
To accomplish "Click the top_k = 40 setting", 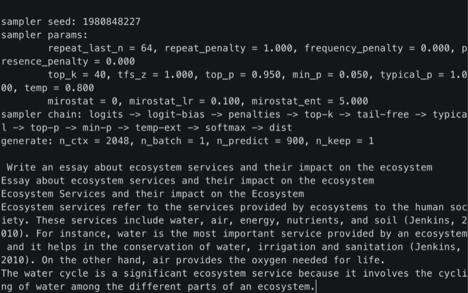I will click(x=77, y=75).
